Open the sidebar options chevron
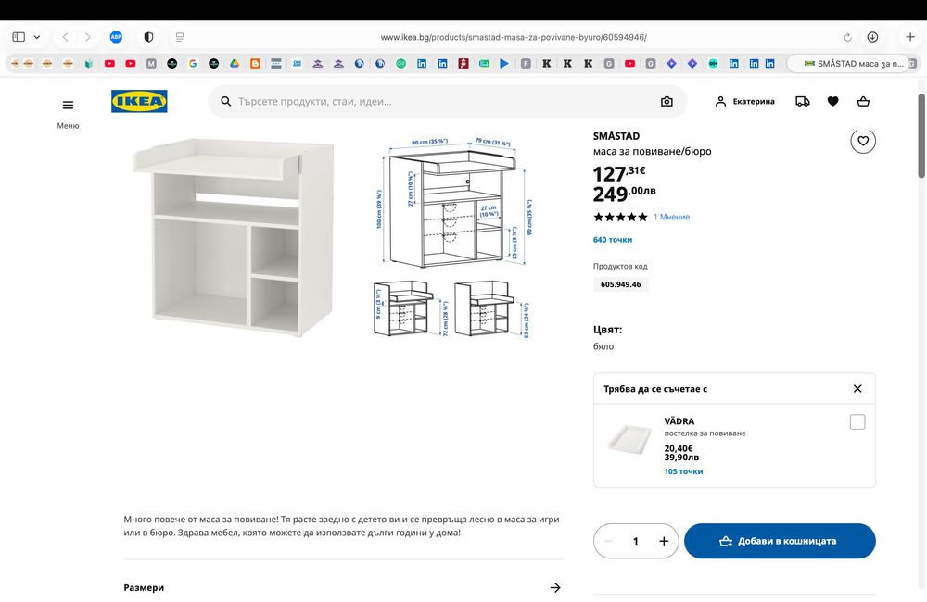Viewport: 927px width, 602px height. click(37, 37)
